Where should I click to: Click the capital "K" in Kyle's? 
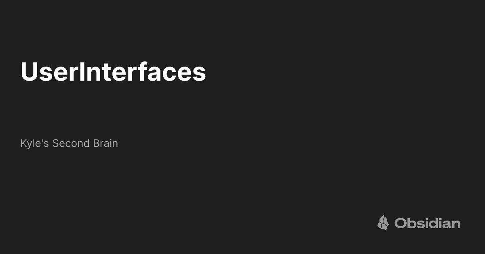23,143
